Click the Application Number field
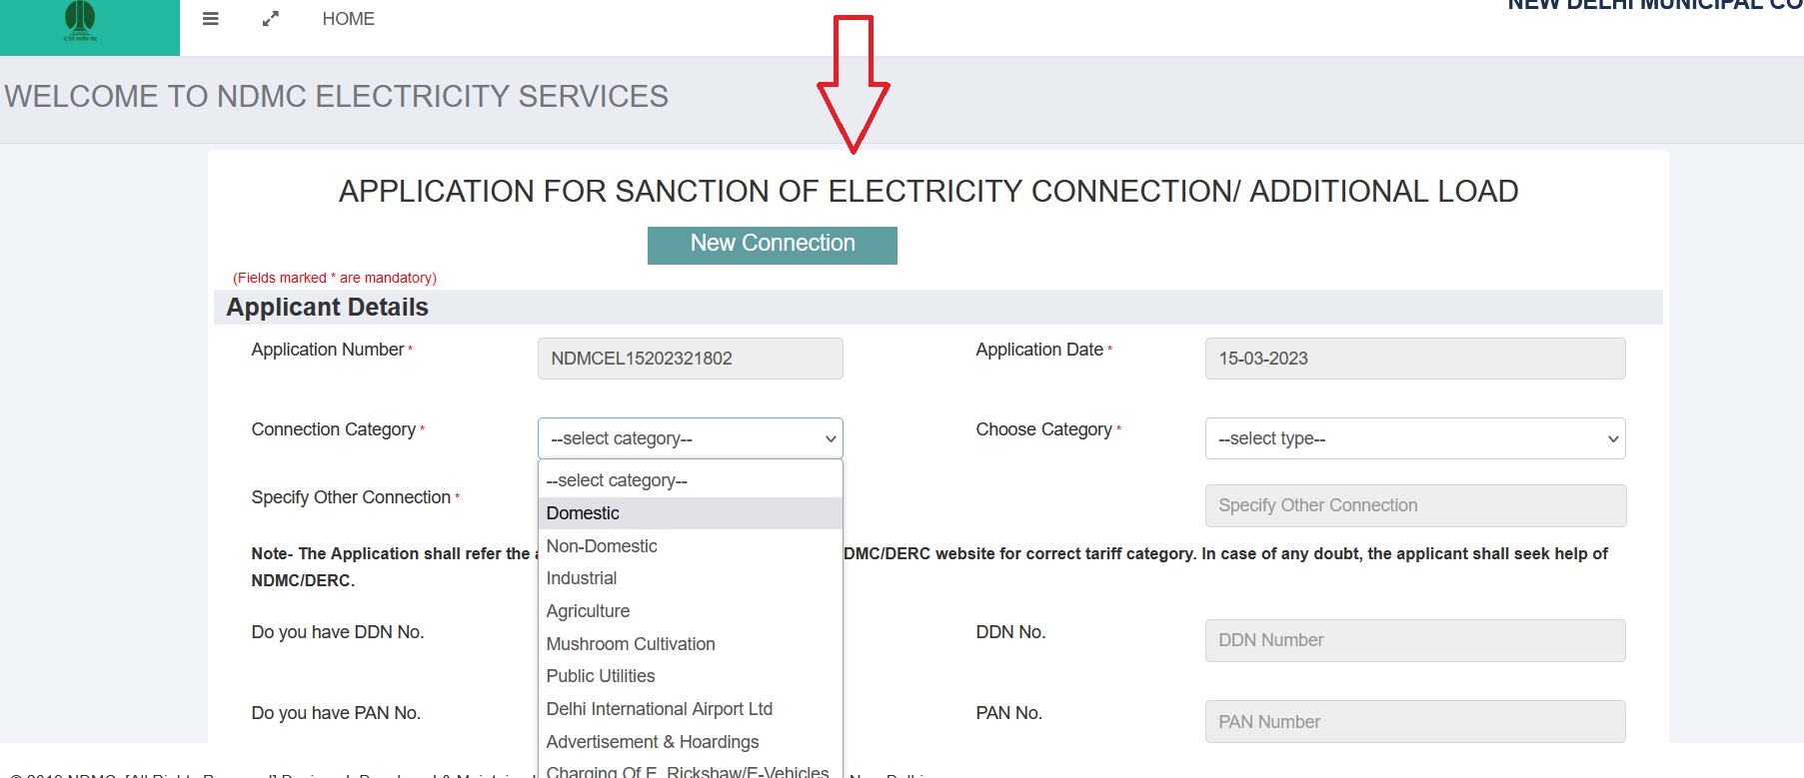 coord(690,359)
